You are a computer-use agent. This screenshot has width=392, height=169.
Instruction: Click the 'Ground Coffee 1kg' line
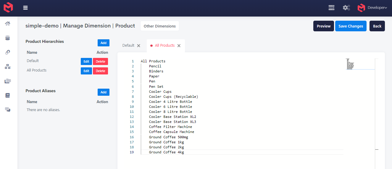[166, 142]
